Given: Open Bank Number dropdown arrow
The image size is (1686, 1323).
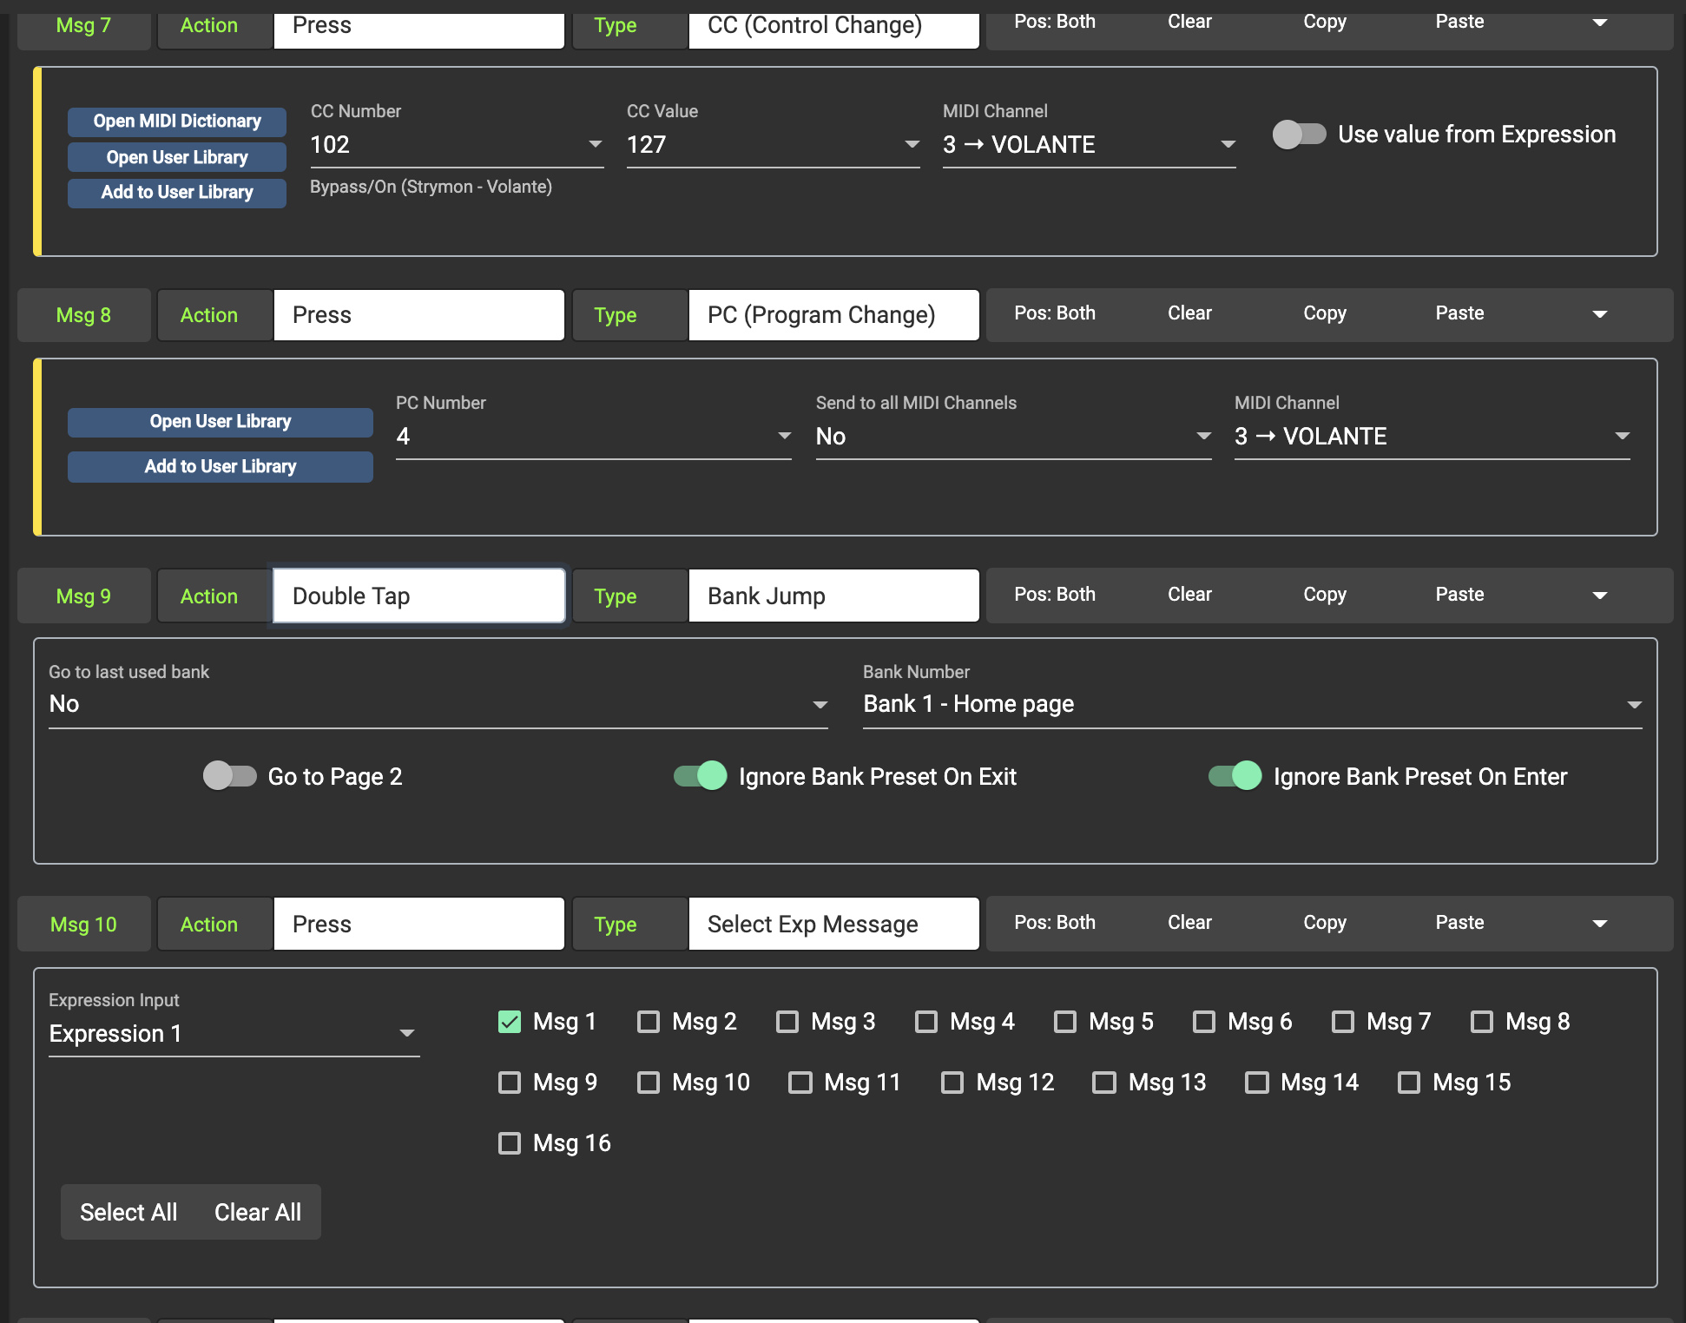Looking at the screenshot, I should click(x=1634, y=704).
